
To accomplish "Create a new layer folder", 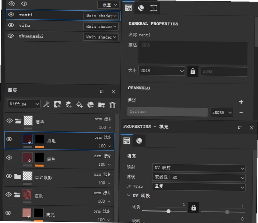I will (101, 105).
